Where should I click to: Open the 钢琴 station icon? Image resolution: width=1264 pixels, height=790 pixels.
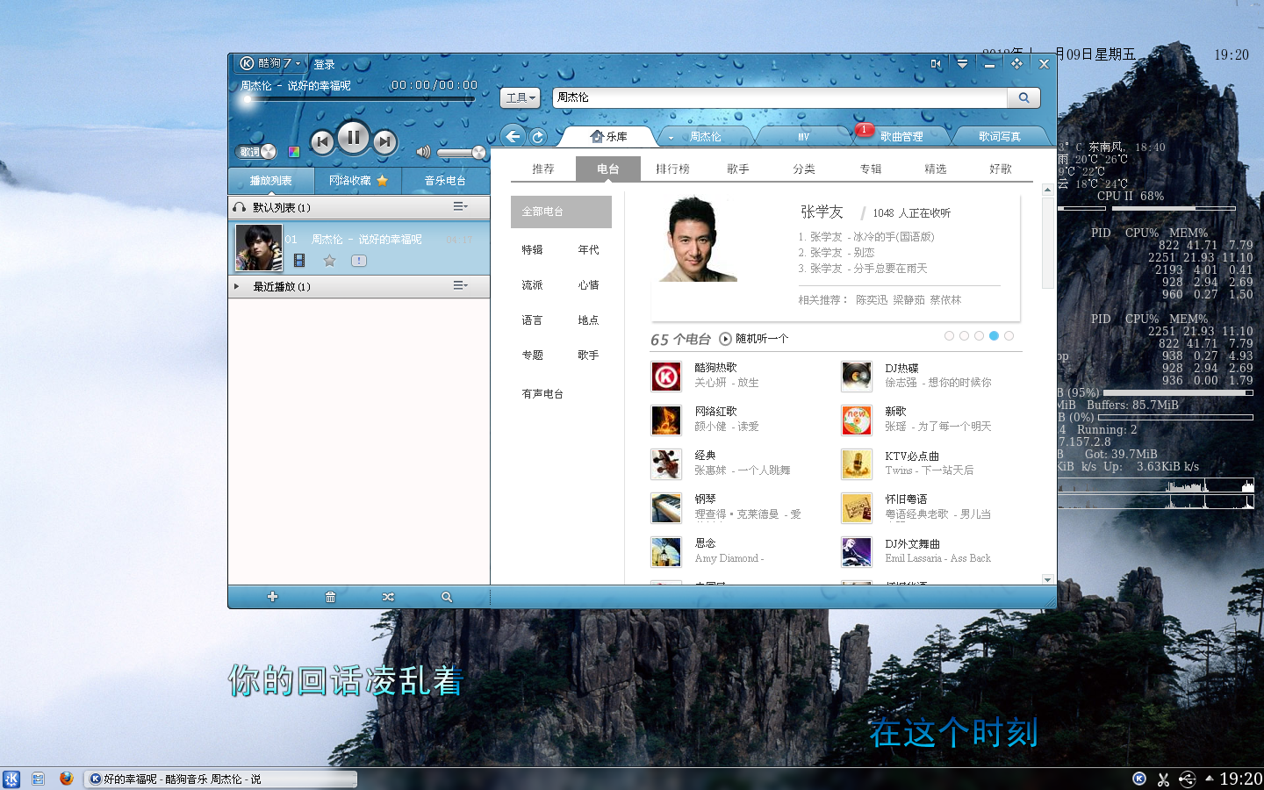click(x=666, y=508)
